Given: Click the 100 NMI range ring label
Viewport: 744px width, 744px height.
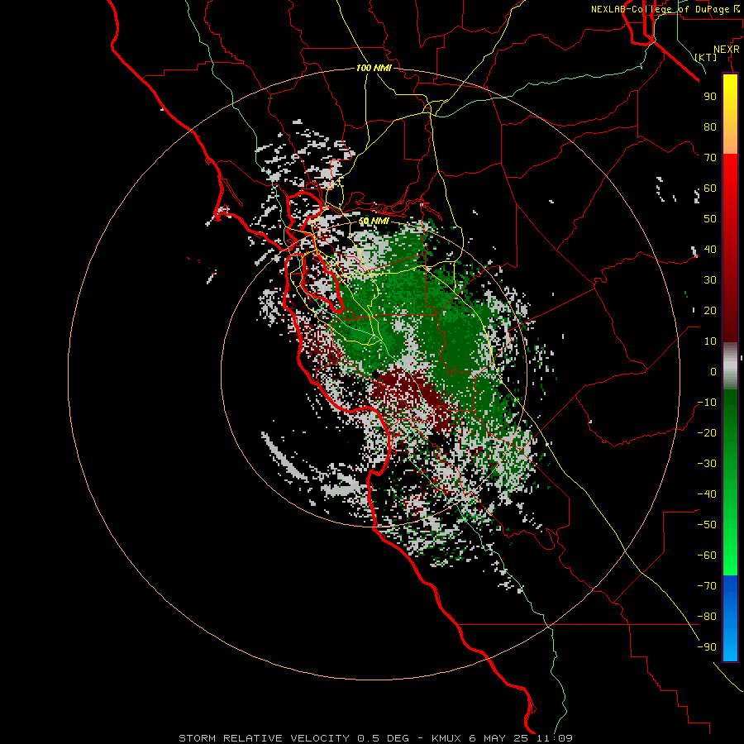Looking at the screenshot, I should [x=374, y=68].
